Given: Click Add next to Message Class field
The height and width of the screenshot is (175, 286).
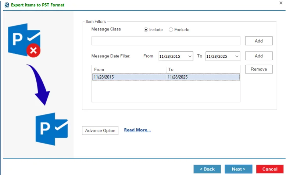Looking at the screenshot, I should (259, 41).
